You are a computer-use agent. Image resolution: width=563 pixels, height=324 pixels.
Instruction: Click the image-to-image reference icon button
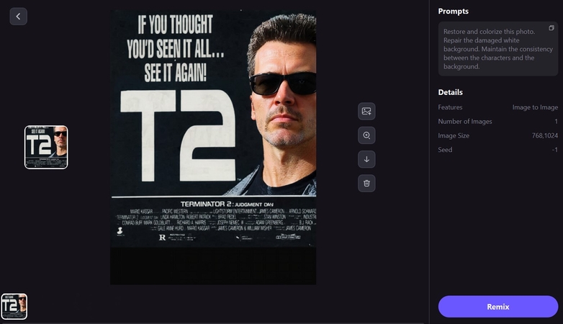coord(366,112)
